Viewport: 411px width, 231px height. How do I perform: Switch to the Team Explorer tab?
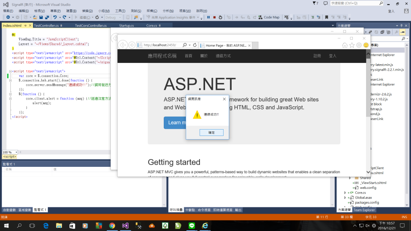point(364,210)
